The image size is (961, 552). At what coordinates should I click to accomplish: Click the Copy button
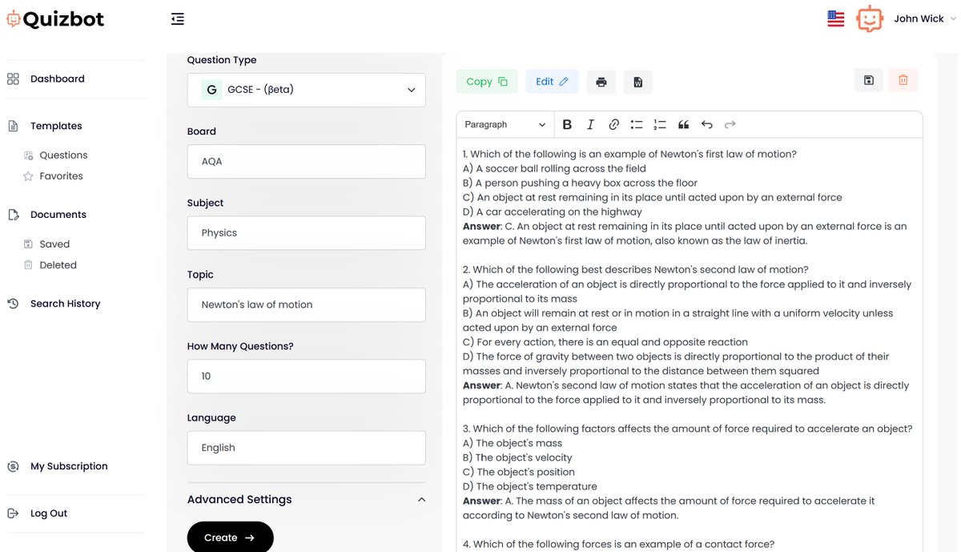pos(487,82)
